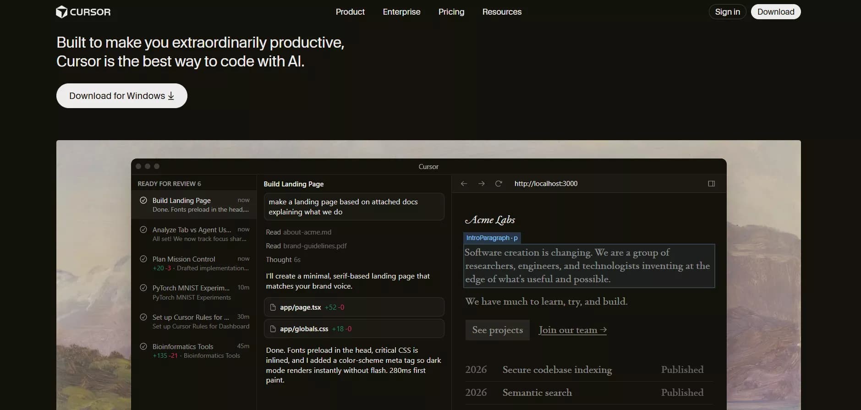Toggle the side panel layout icon
861x410 pixels.
click(711, 184)
